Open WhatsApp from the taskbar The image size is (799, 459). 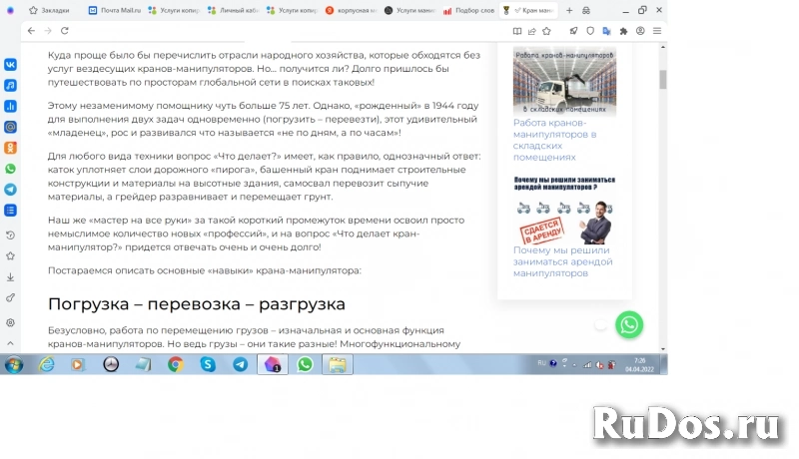click(305, 364)
